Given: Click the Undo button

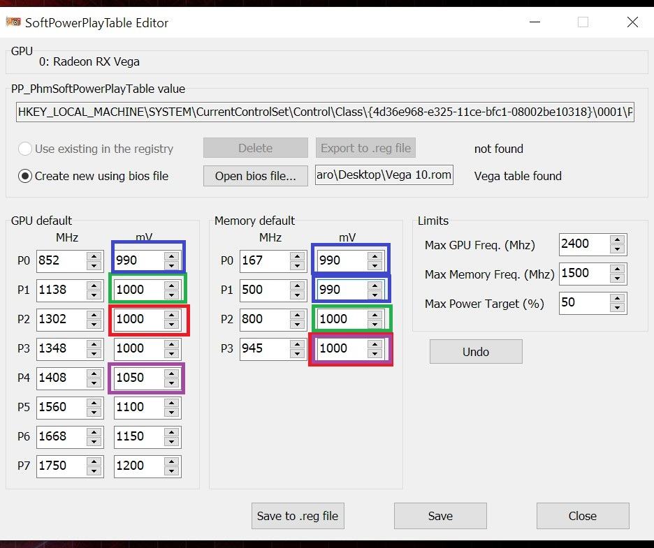Looking at the screenshot, I should click(x=476, y=352).
